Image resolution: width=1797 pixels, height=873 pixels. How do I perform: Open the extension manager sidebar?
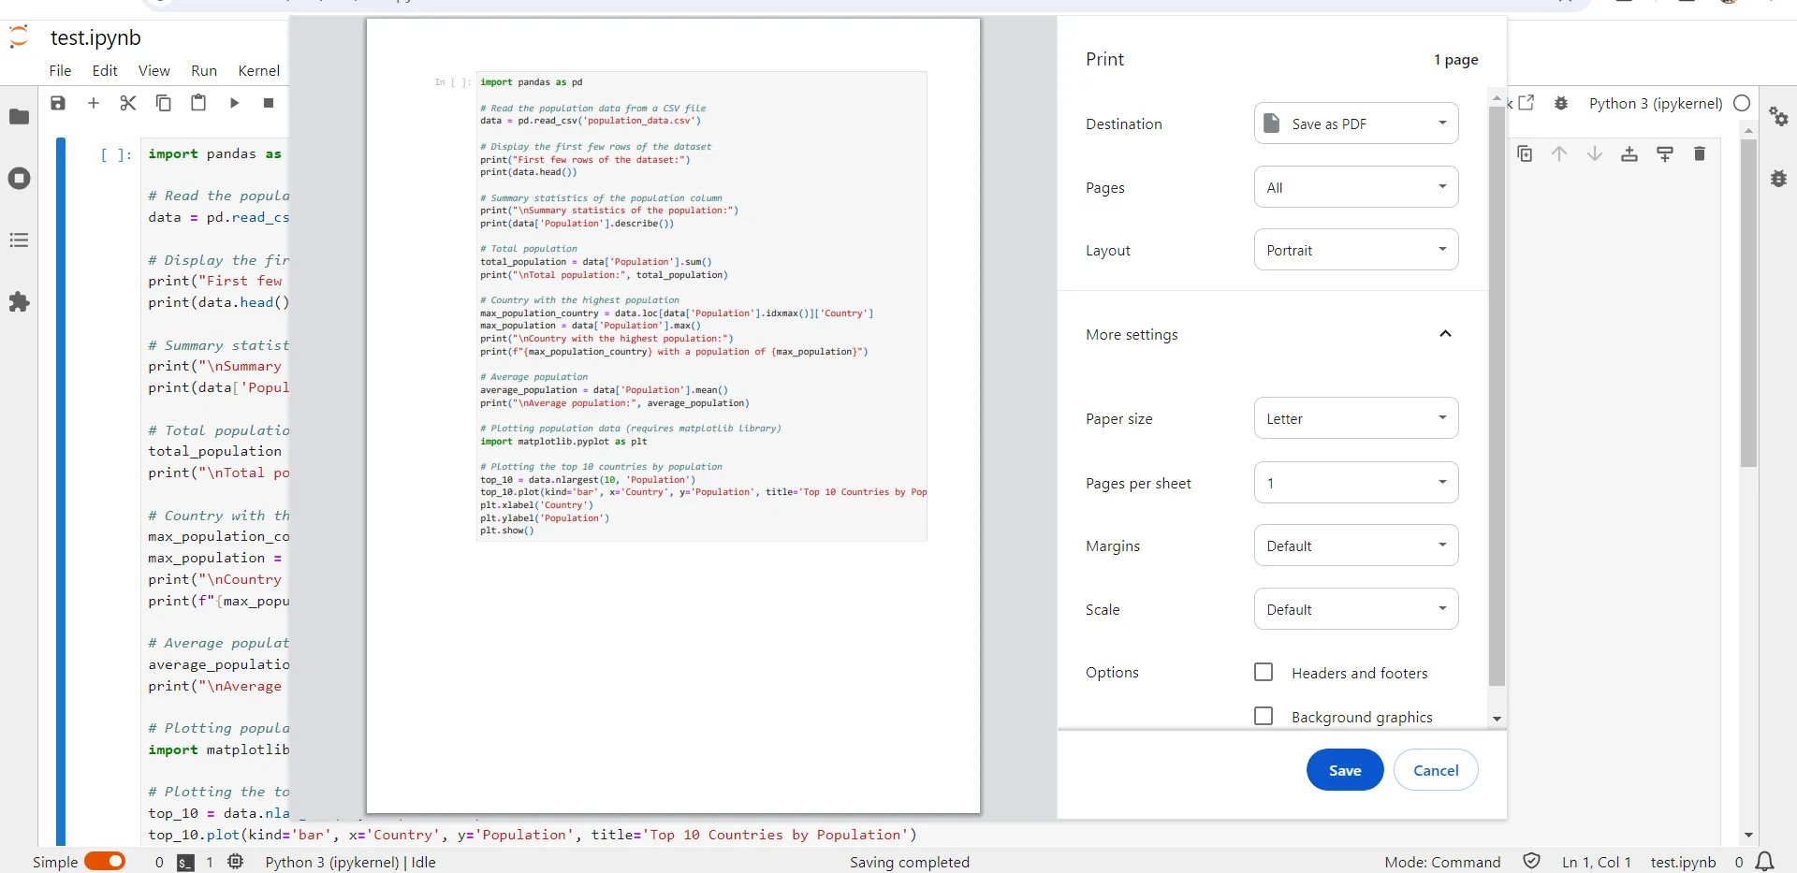20,302
